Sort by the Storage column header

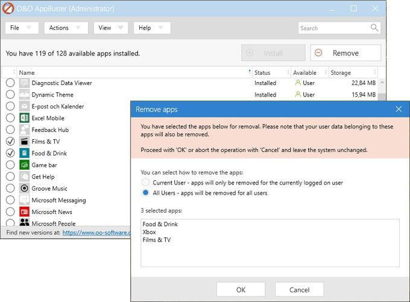[x=353, y=72]
